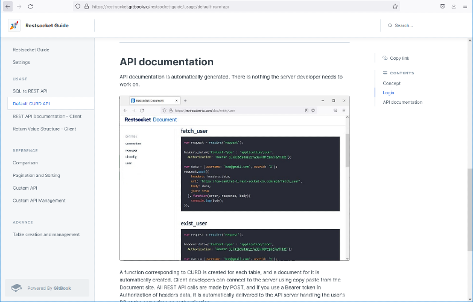
Task: Jump to Concept section in contents
Action: click(392, 83)
